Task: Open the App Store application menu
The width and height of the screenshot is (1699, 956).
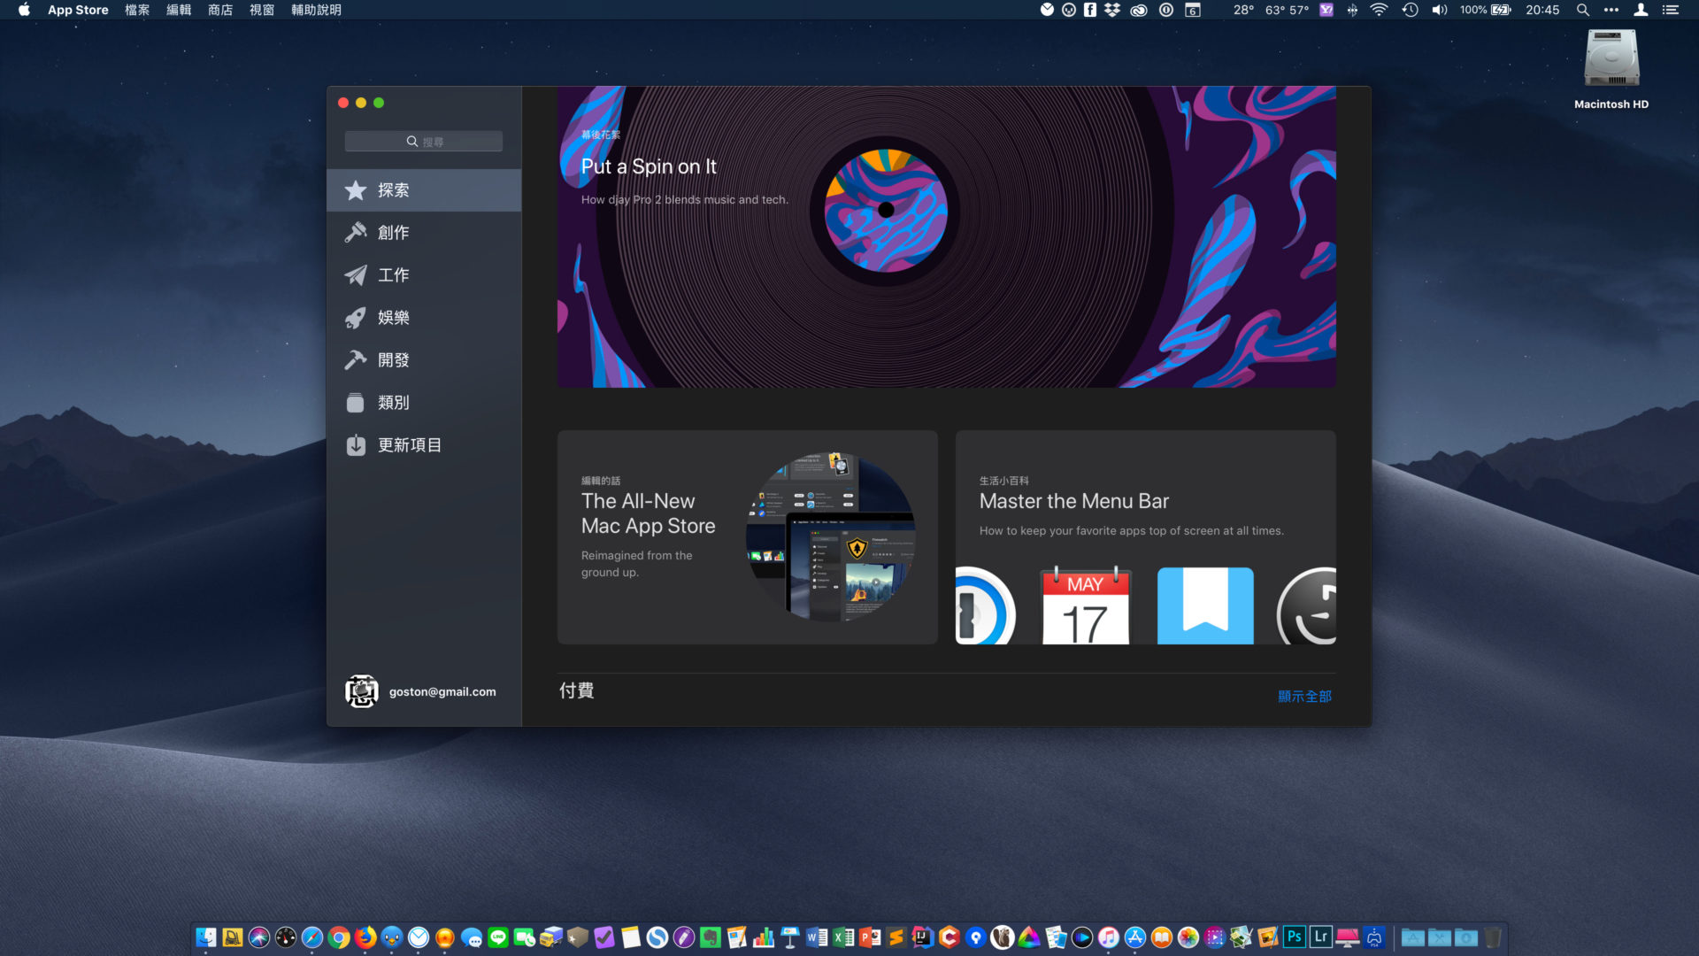Action: 78,10
